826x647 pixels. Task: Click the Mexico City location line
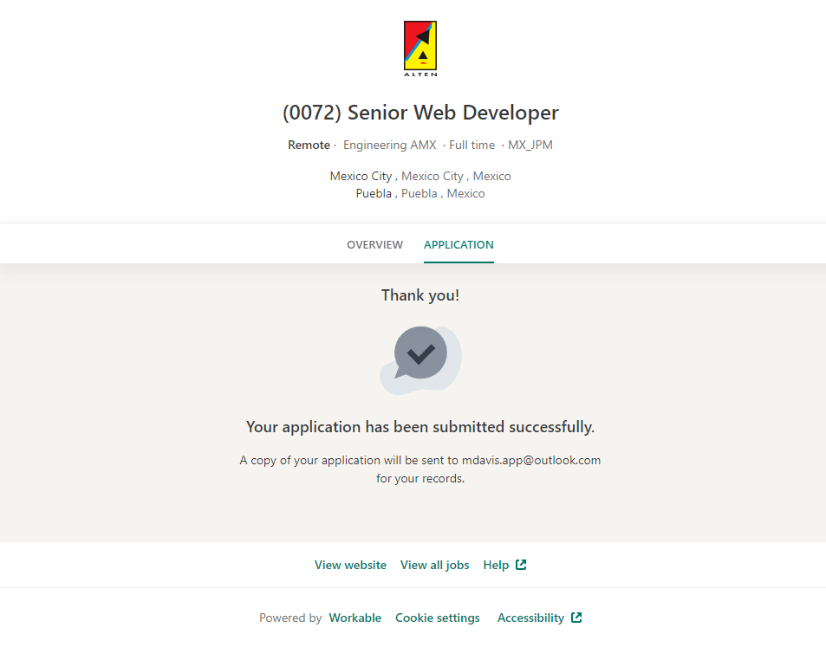[420, 176]
